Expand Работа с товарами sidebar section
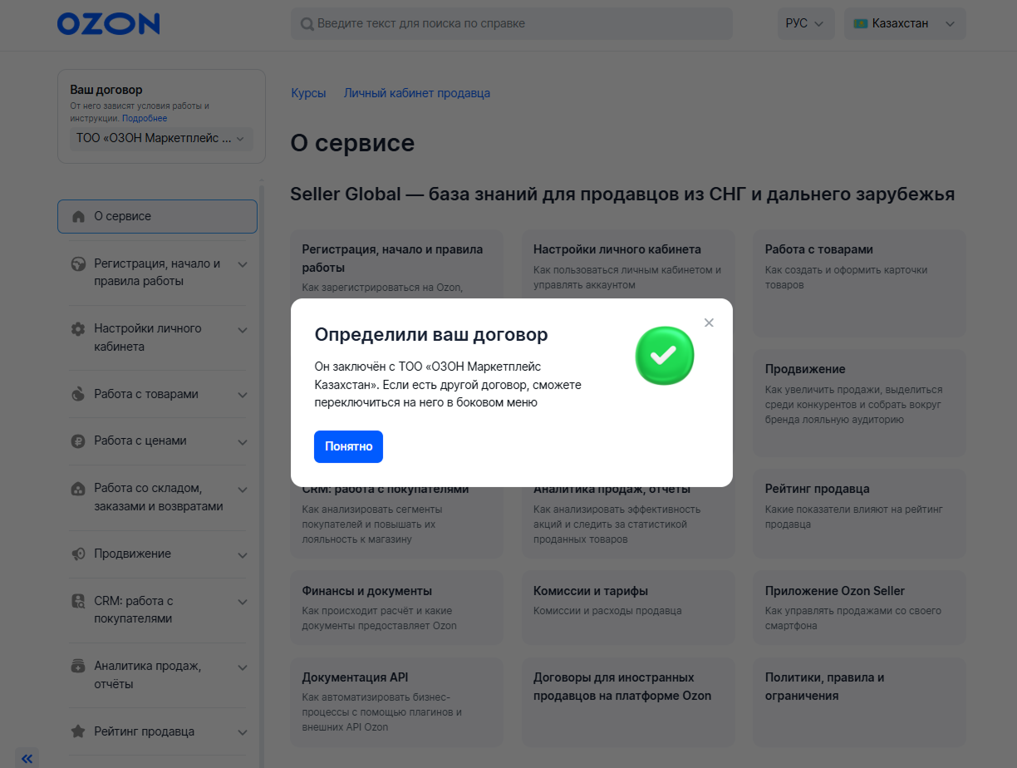Screen dimensions: 1017x768 click(x=243, y=395)
